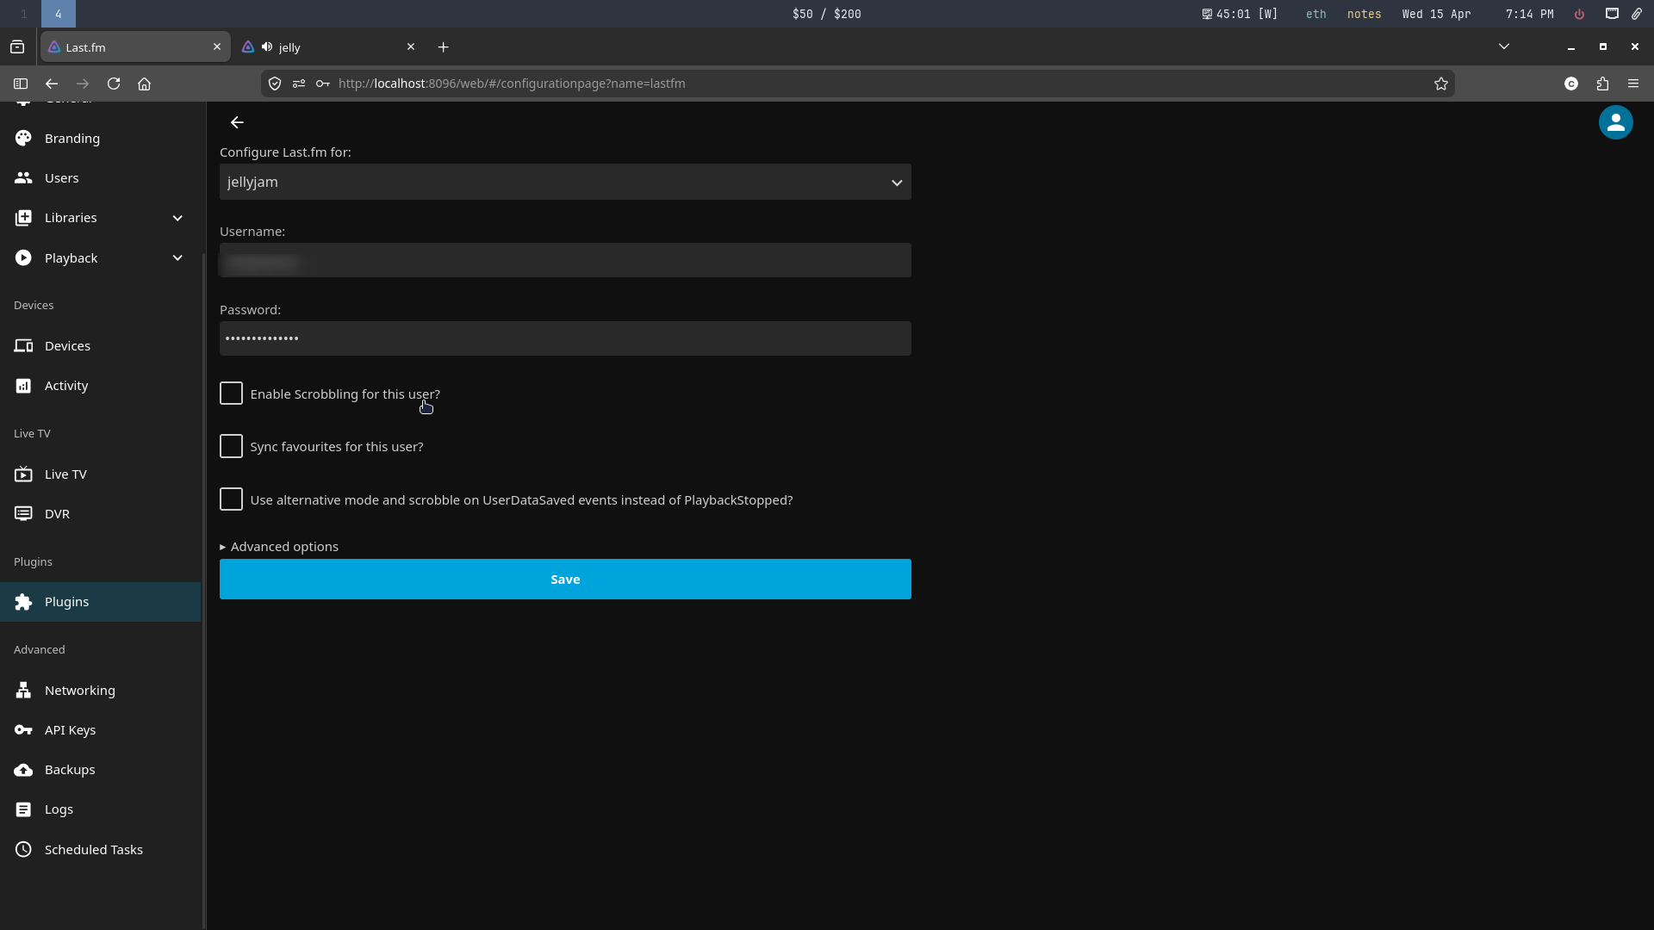Image resolution: width=1654 pixels, height=930 pixels.
Task: Click the saved password key icon
Action: click(x=323, y=84)
